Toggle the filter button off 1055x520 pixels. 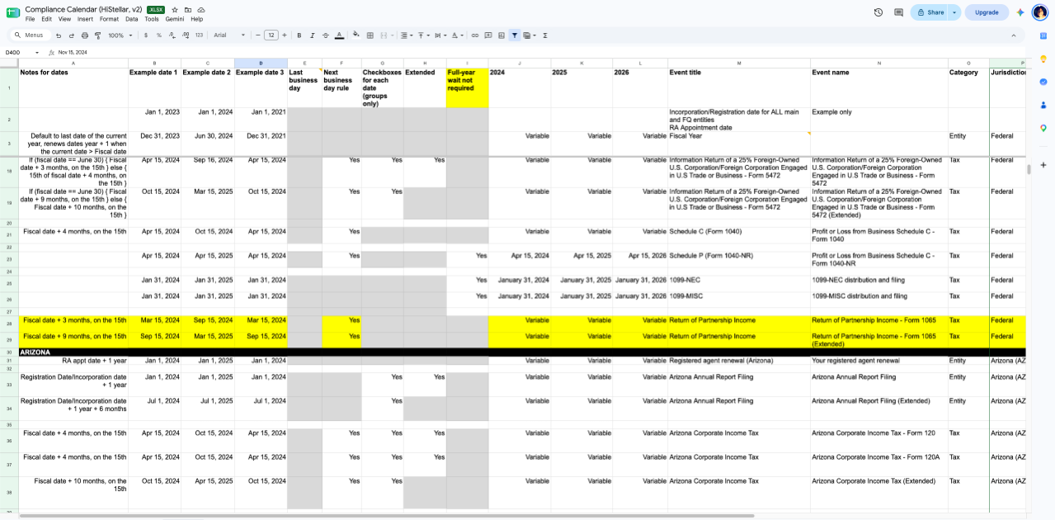point(515,35)
